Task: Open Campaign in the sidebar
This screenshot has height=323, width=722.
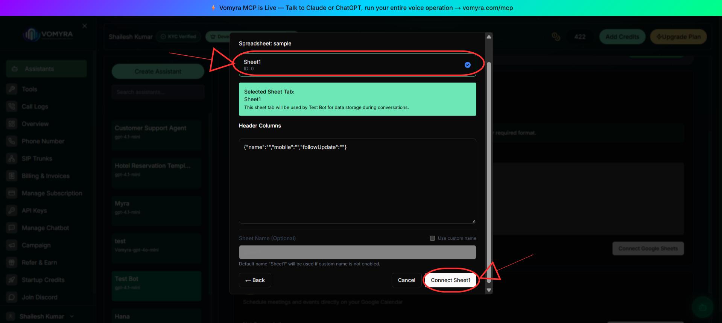Action: [46, 245]
